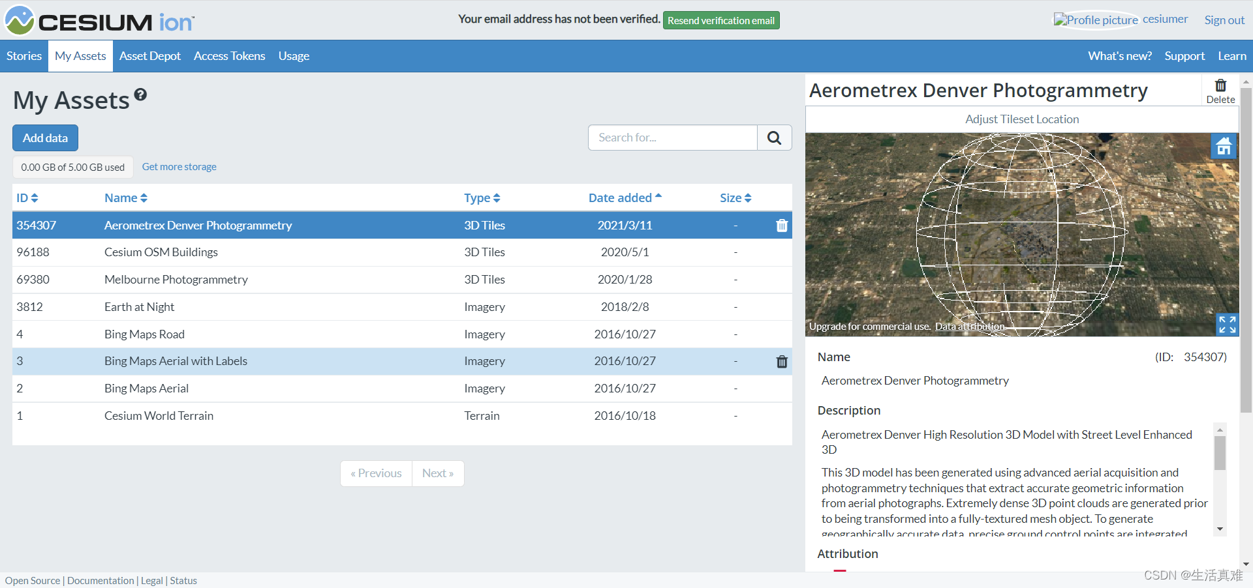The width and height of the screenshot is (1253, 588).
Task: Click Adjust Tileset Location button
Action: click(1022, 119)
